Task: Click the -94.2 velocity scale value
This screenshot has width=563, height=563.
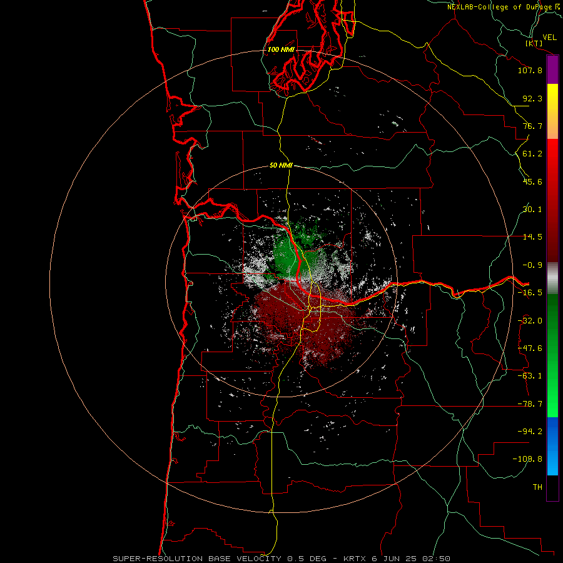Action: [530, 431]
